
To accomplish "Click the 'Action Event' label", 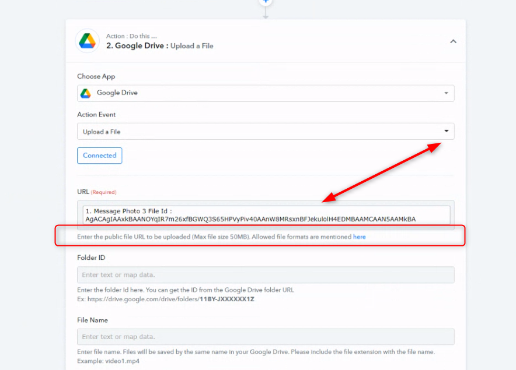I will tap(96, 115).
